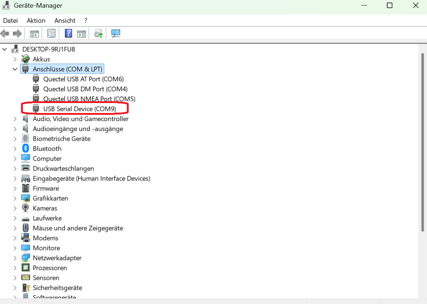Select USB Serial Device (COM9)
Viewport: 427px width, 304px height.
coord(79,109)
